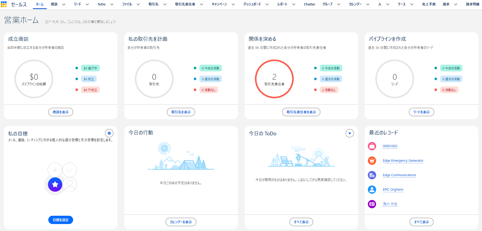Screen dimensions: 482x231
Task: Open the Edge Emergency Generator link
Action: click(x=403, y=161)
